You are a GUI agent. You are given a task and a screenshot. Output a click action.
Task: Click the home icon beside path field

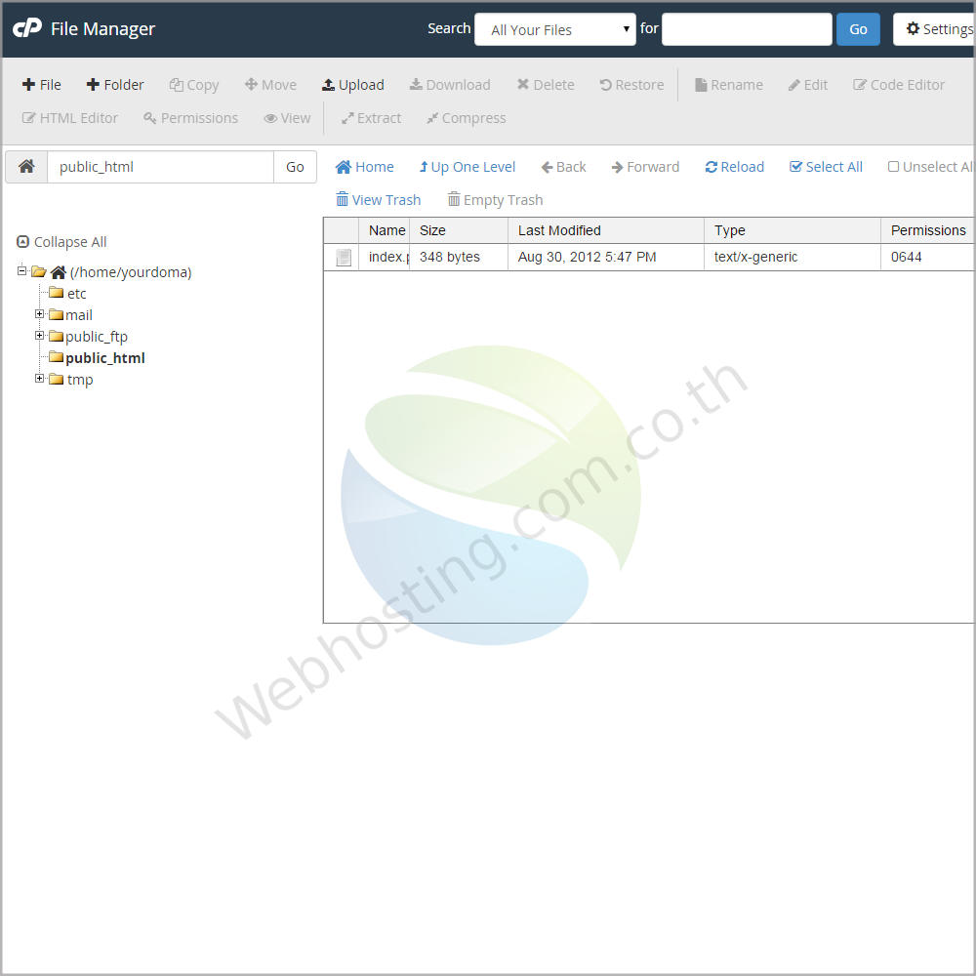click(x=26, y=167)
